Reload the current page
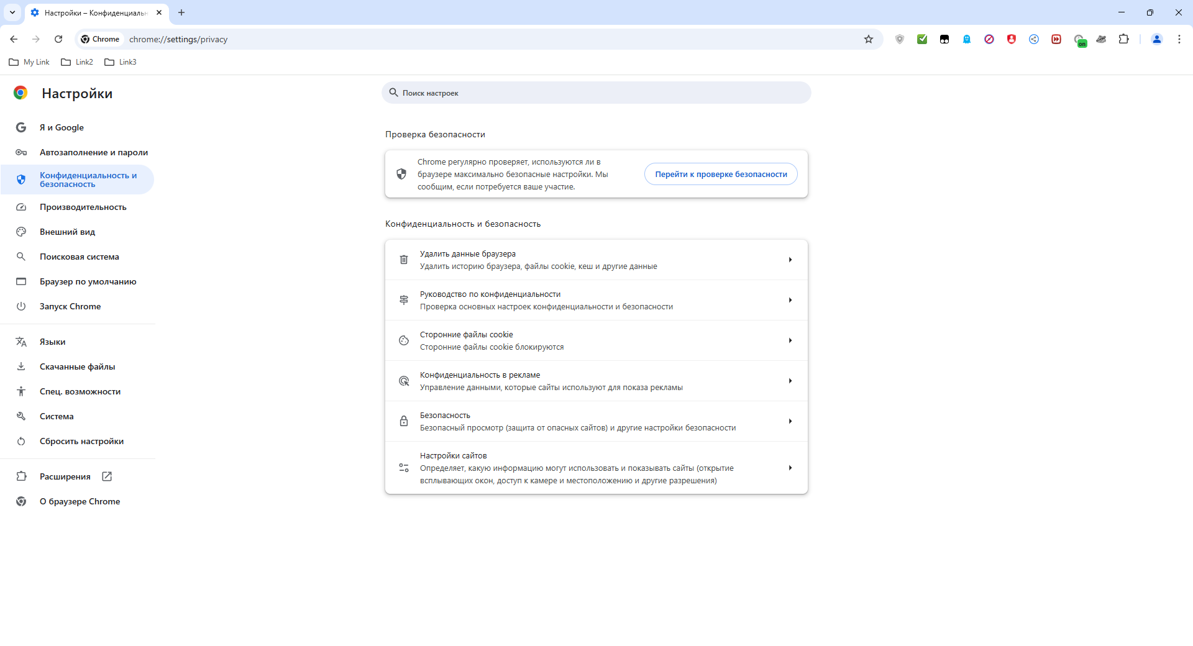This screenshot has height=646, width=1193. pos(58,39)
